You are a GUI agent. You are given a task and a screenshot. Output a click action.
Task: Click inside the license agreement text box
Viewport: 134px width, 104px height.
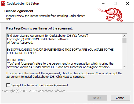65,51
